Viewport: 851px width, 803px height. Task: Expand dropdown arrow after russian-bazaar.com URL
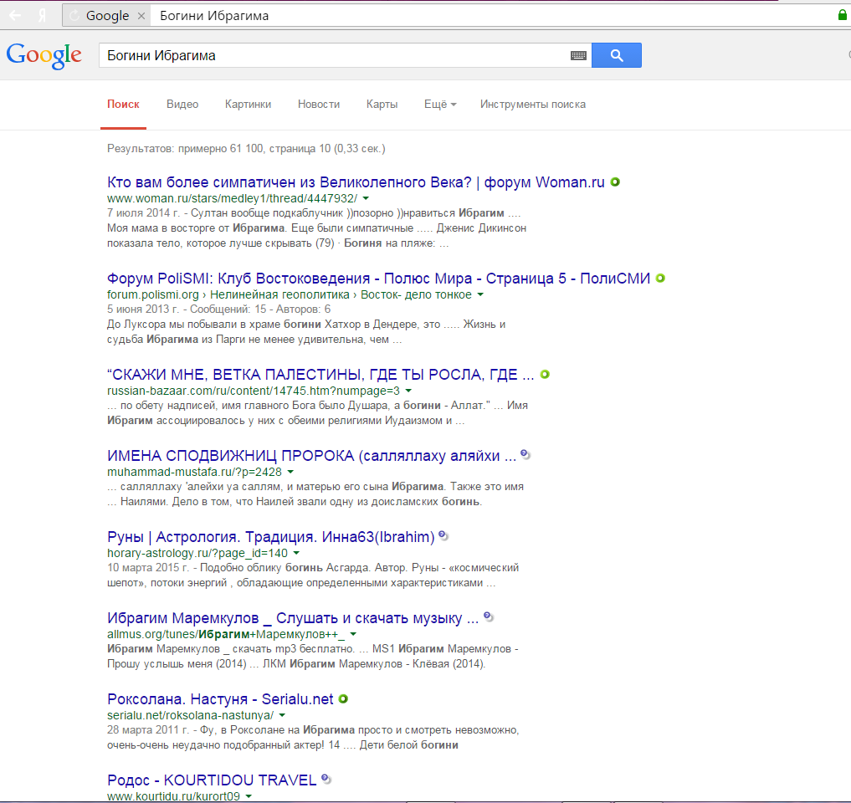coord(408,391)
